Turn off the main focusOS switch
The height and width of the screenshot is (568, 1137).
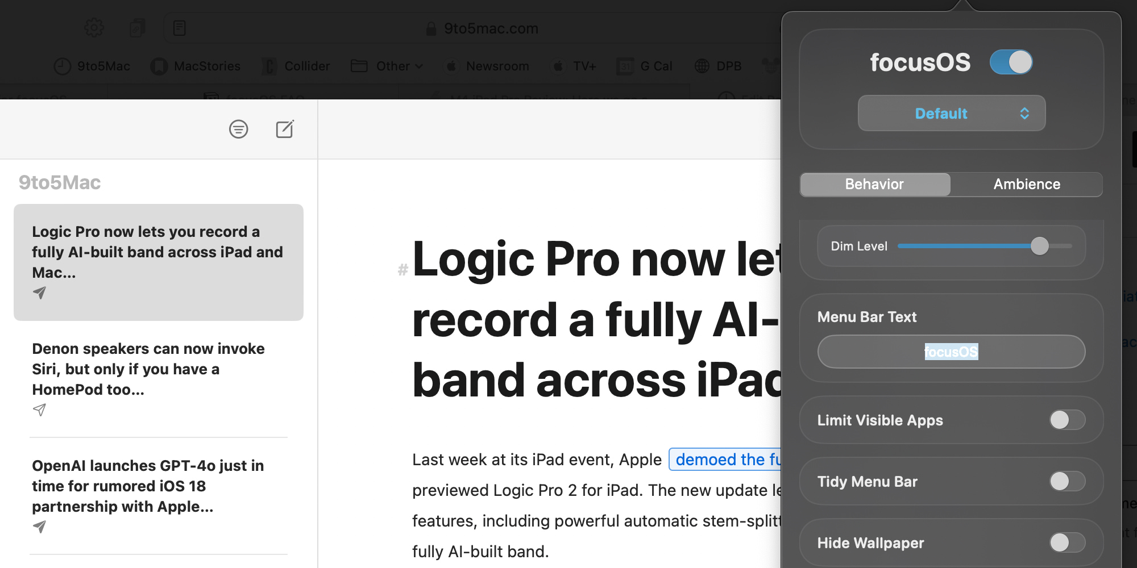point(1011,62)
